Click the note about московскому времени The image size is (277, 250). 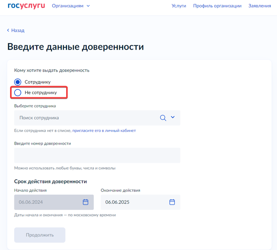point(65,215)
